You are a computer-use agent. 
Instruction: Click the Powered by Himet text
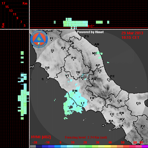coord(90,32)
